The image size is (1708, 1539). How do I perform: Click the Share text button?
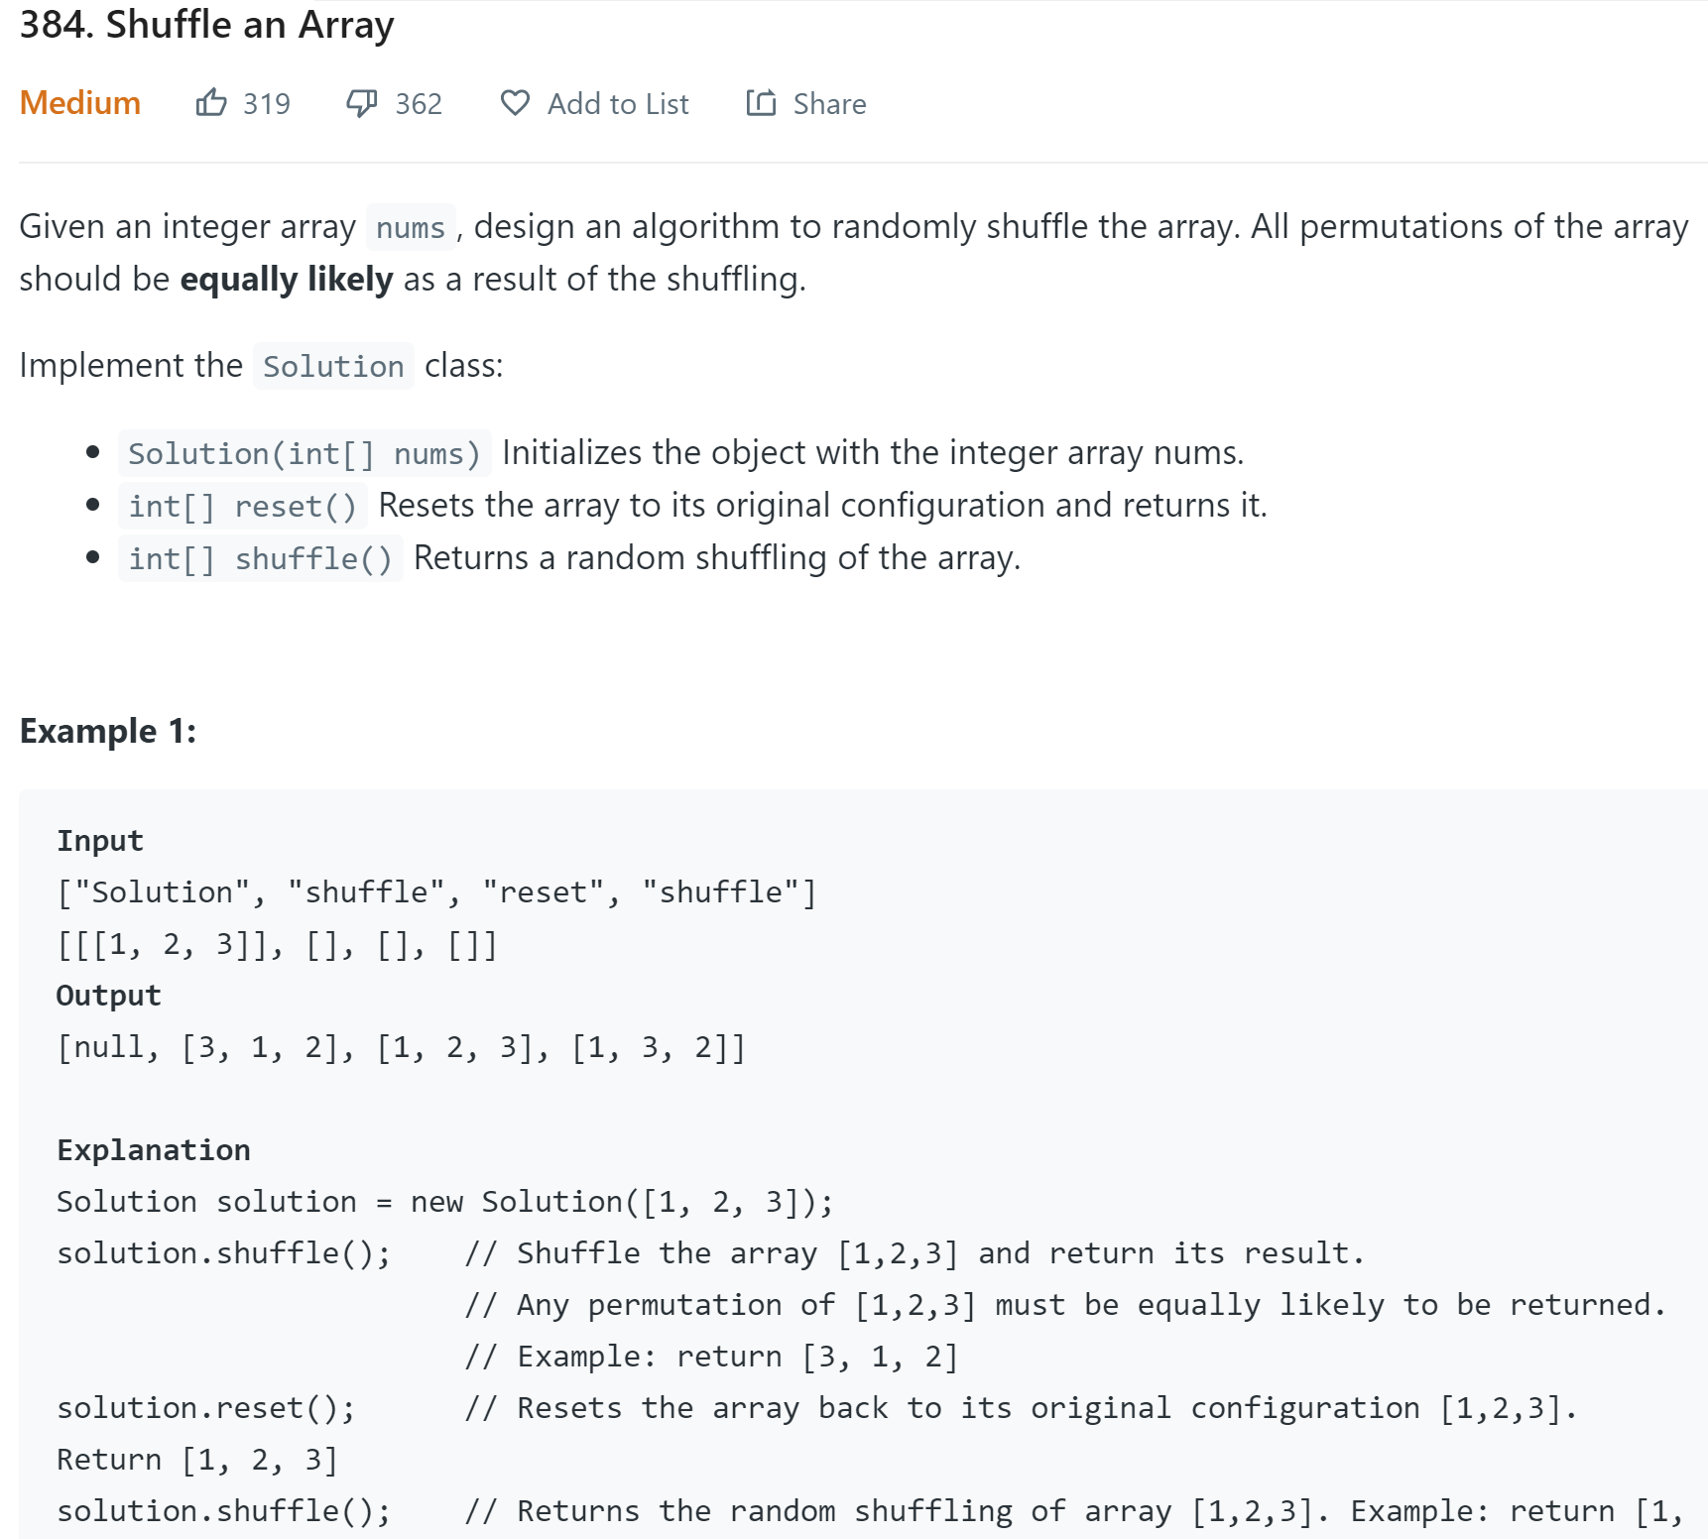(x=829, y=103)
